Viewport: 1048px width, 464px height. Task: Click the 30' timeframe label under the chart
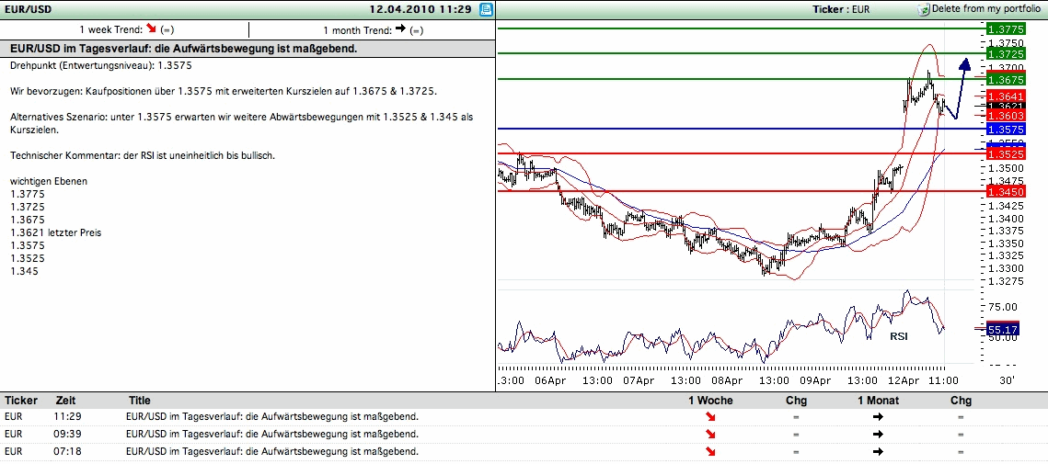tap(1007, 380)
